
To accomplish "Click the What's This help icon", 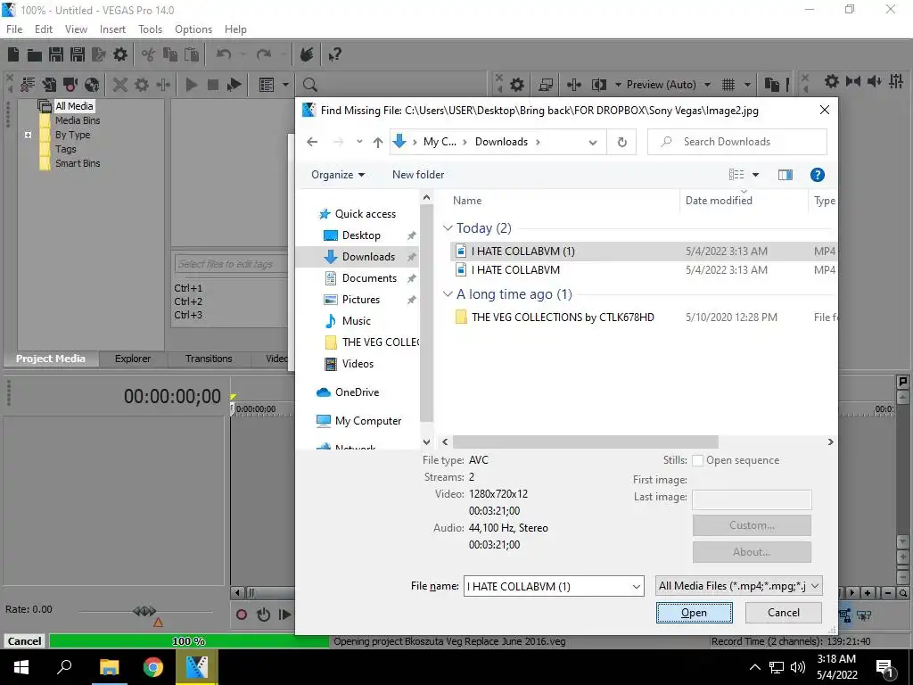I will [x=334, y=54].
